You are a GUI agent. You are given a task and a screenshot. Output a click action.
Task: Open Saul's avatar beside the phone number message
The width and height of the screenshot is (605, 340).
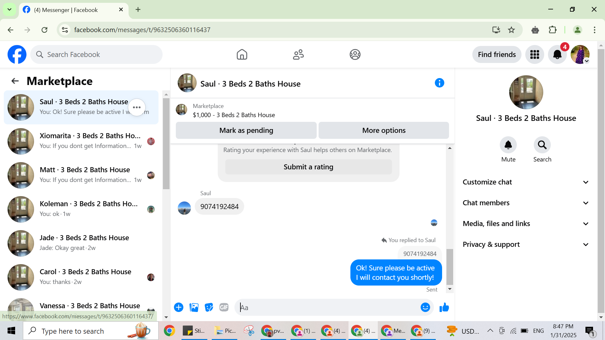tap(184, 208)
